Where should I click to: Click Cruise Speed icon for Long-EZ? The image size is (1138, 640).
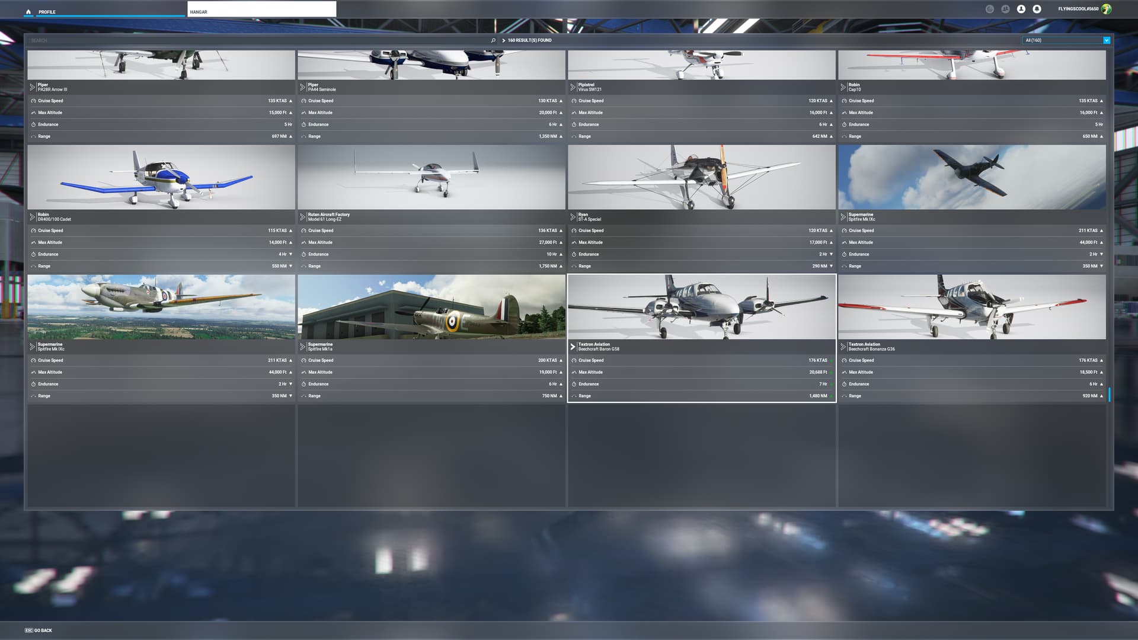(x=303, y=231)
